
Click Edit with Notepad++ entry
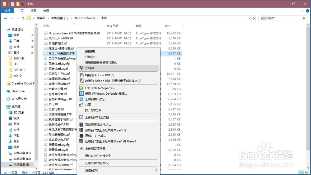[118, 88]
